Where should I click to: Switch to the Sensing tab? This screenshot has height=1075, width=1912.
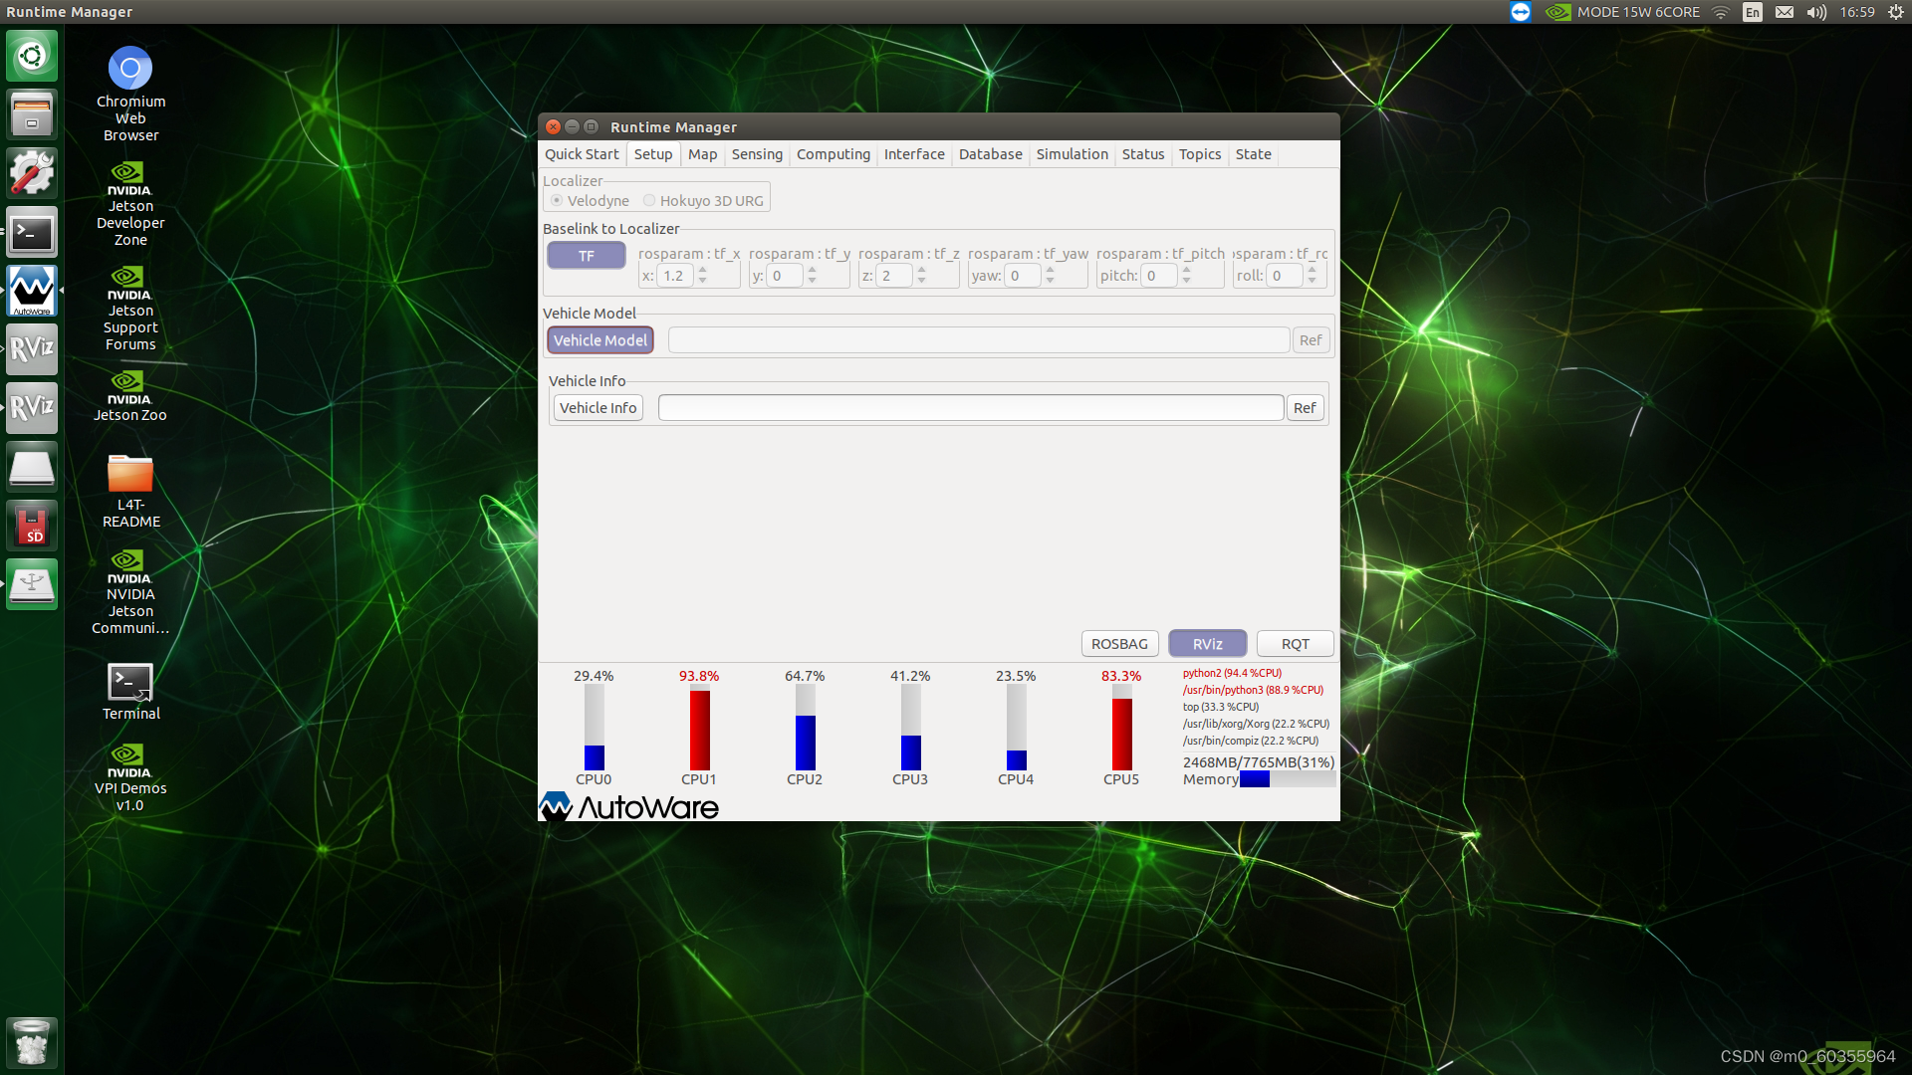pos(757,154)
